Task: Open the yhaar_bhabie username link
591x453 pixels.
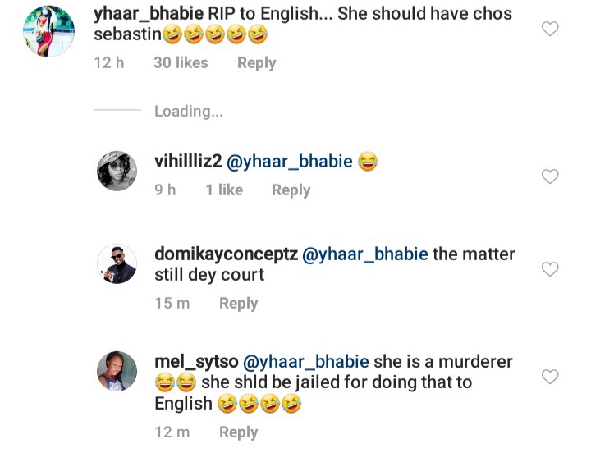Action: click(x=149, y=14)
